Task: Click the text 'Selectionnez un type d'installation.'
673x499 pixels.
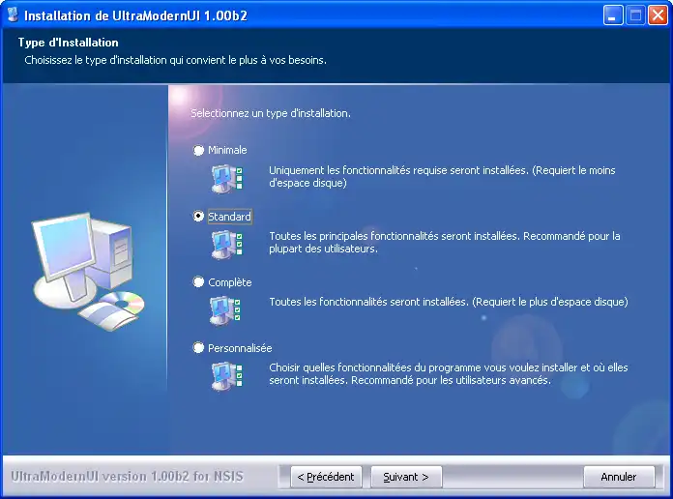Action: tap(271, 113)
